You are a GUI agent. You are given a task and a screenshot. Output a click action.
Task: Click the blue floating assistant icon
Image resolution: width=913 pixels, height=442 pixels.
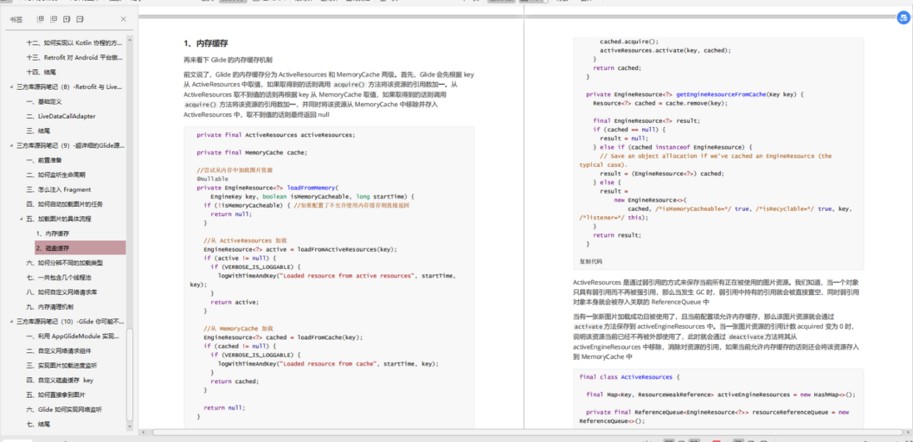tap(903, 17)
